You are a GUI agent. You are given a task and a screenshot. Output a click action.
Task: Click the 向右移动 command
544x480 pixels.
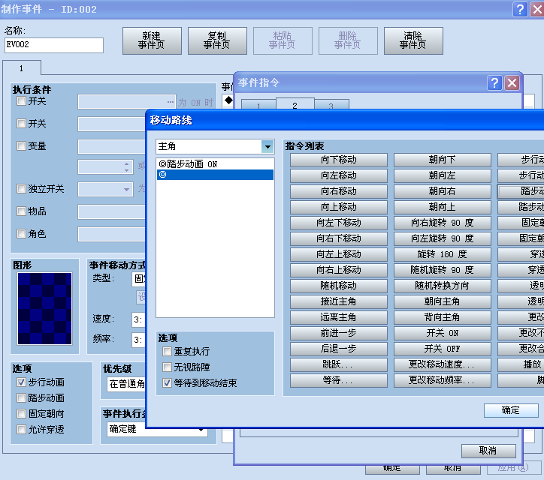(339, 191)
